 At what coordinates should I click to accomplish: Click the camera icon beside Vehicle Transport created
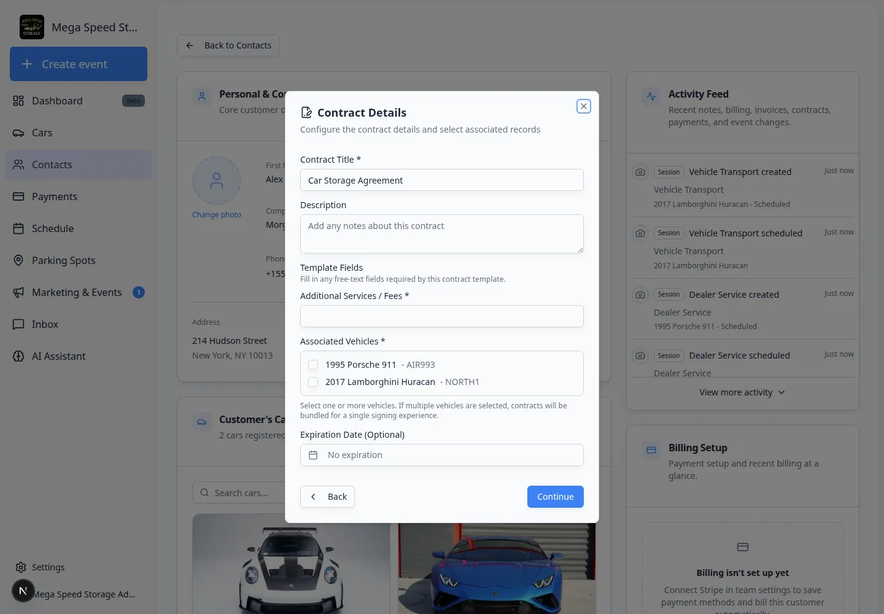click(640, 172)
